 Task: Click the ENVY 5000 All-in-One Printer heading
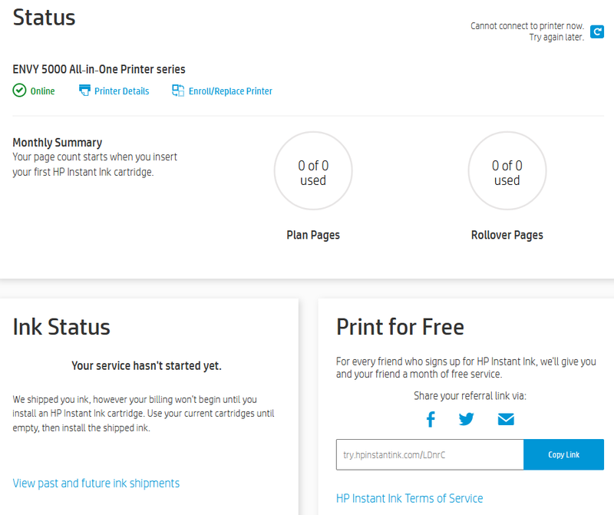[x=98, y=69]
